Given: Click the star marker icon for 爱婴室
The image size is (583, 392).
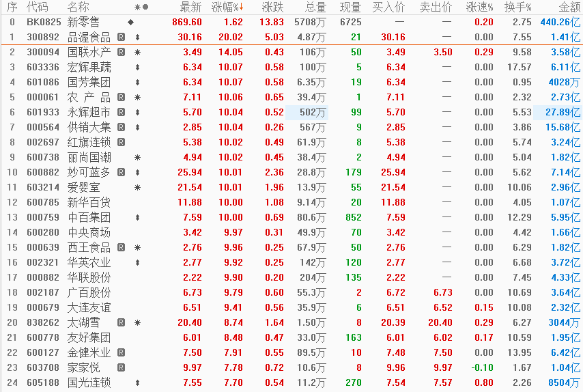Looking at the screenshot, I should (x=138, y=187).
